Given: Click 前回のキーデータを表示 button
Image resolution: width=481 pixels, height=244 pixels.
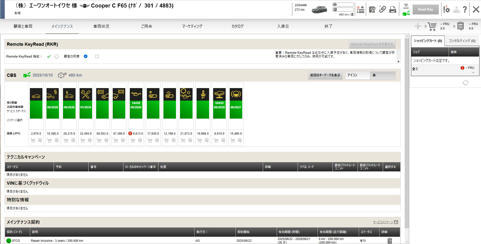Looking at the screenshot, I should pyautogui.click(x=325, y=75).
